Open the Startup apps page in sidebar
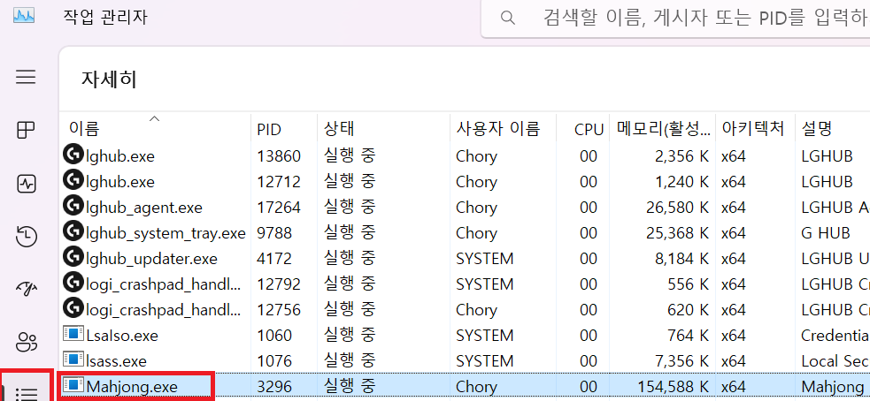The width and height of the screenshot is (870, 401). (x=26, y=287)
